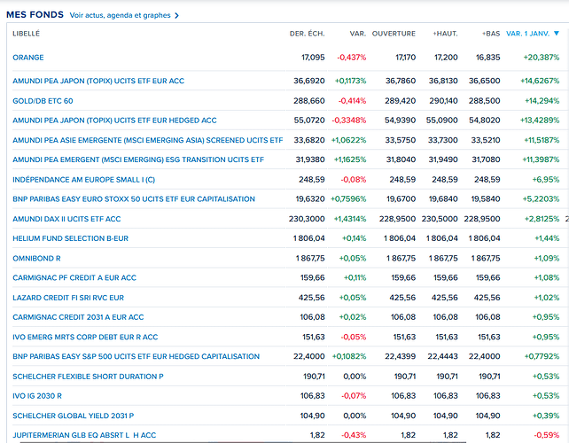Click JUPITERMERIAN yearly variation -0,59%
The image size is (569, 443).
pyautogui.click(x=547, y=435)
